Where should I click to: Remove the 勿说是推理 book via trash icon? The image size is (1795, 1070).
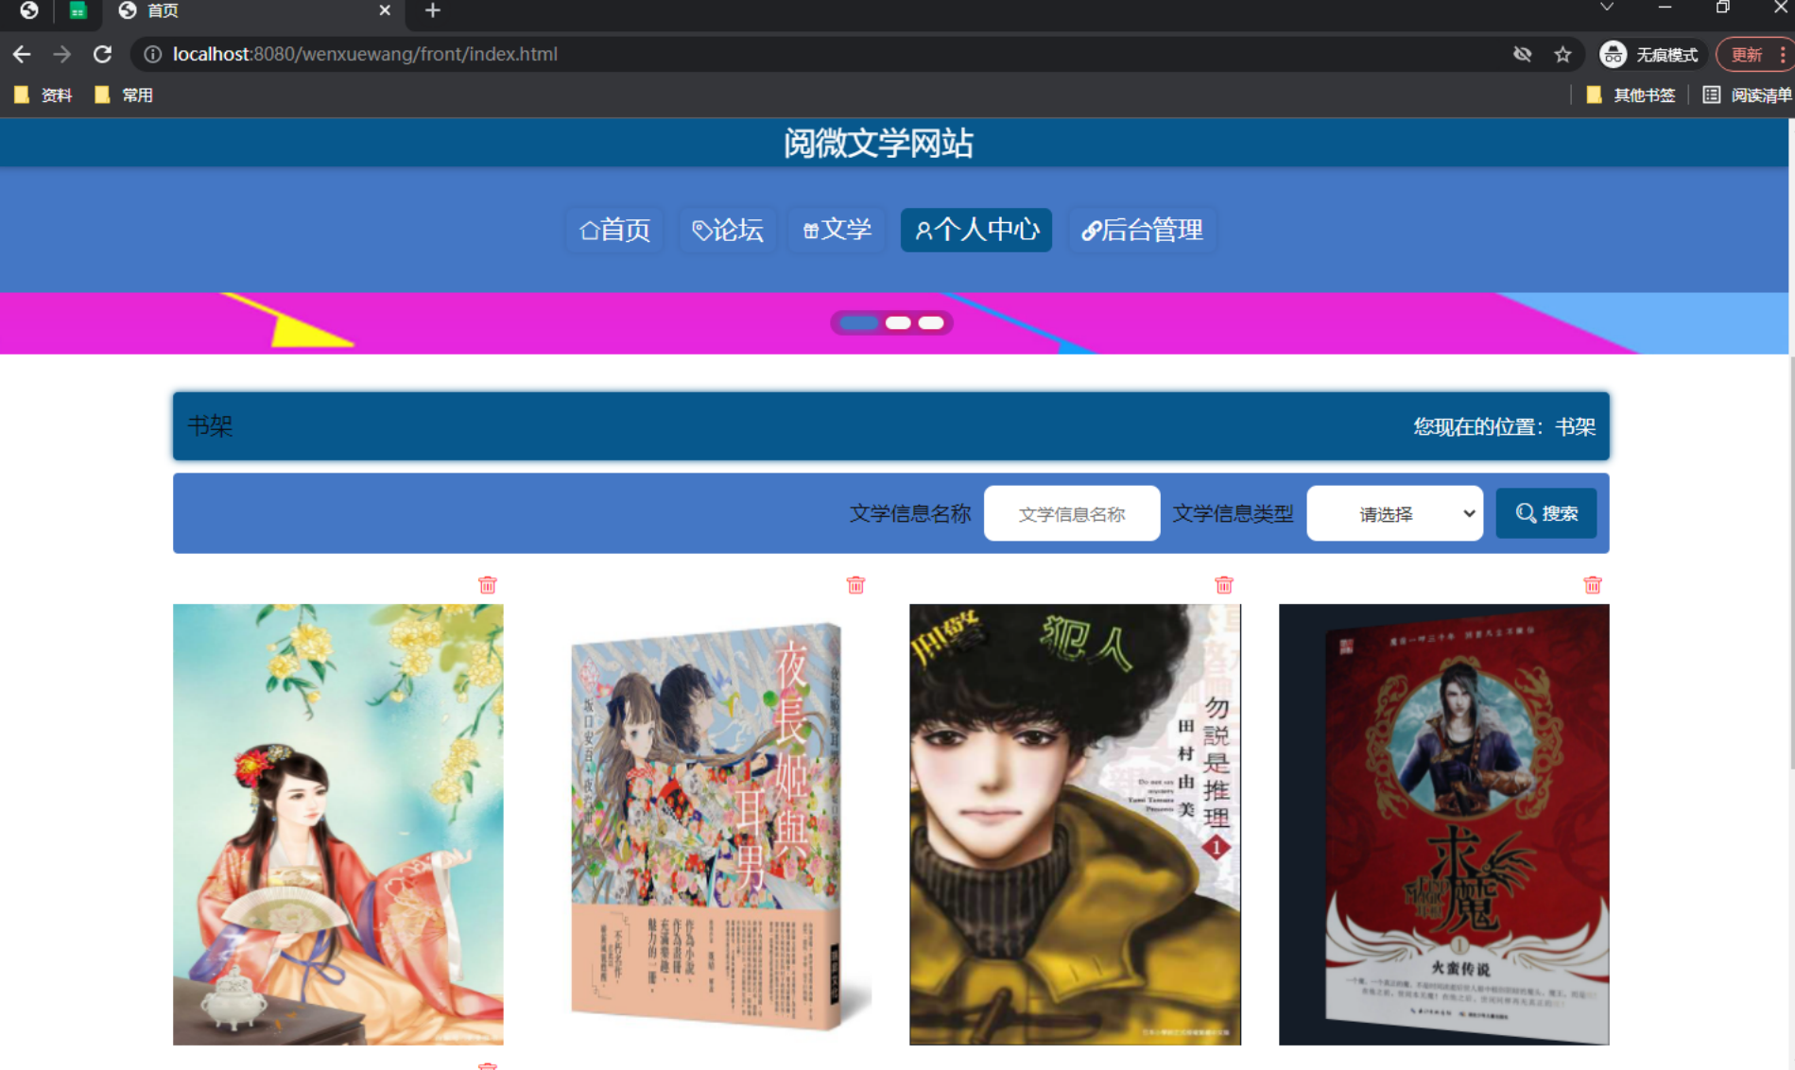point(1224,585)
